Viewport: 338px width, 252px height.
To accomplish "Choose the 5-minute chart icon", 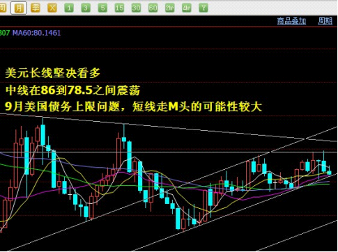I will click(102, 8).
